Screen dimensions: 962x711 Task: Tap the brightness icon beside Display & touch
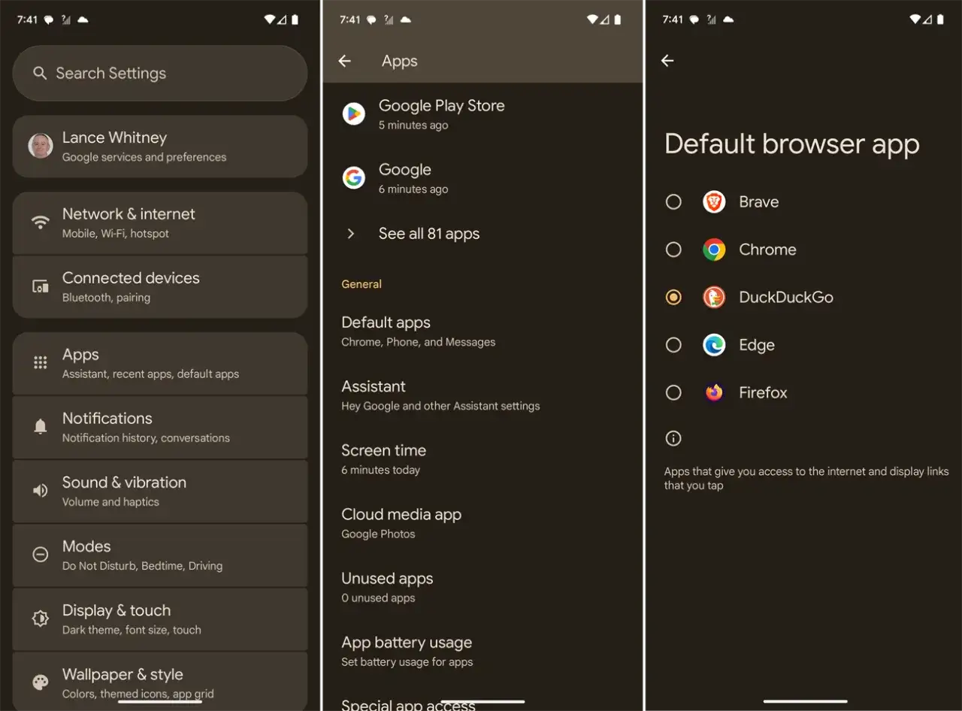40,619
